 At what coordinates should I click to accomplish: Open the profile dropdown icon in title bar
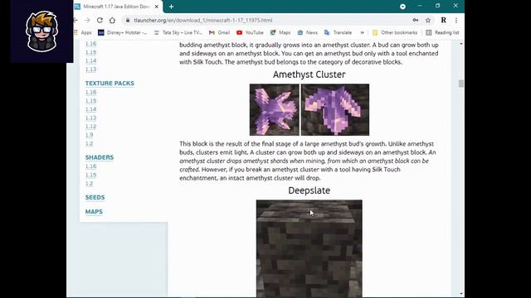(402, 7)
